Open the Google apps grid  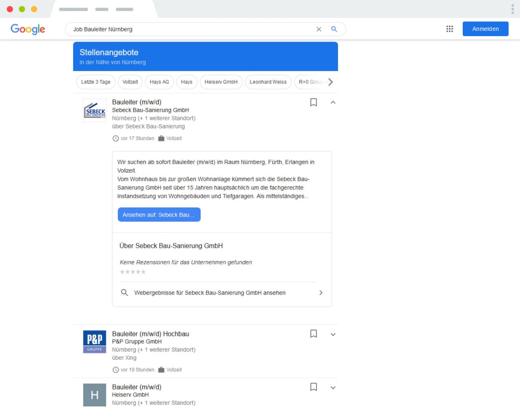[450, 29]
